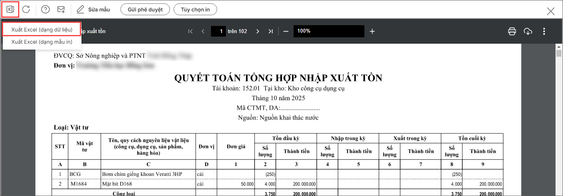
Task: Jump to the last page
Action: [x=270, y=31]
